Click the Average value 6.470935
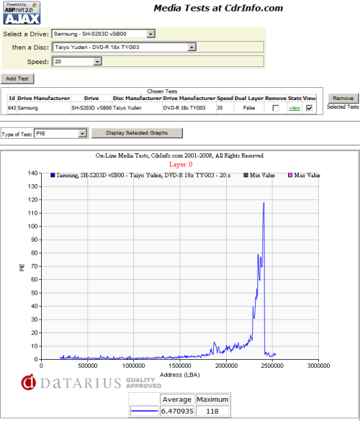The image size is (360, 421). pyautogui.click(x=177, y=411)
